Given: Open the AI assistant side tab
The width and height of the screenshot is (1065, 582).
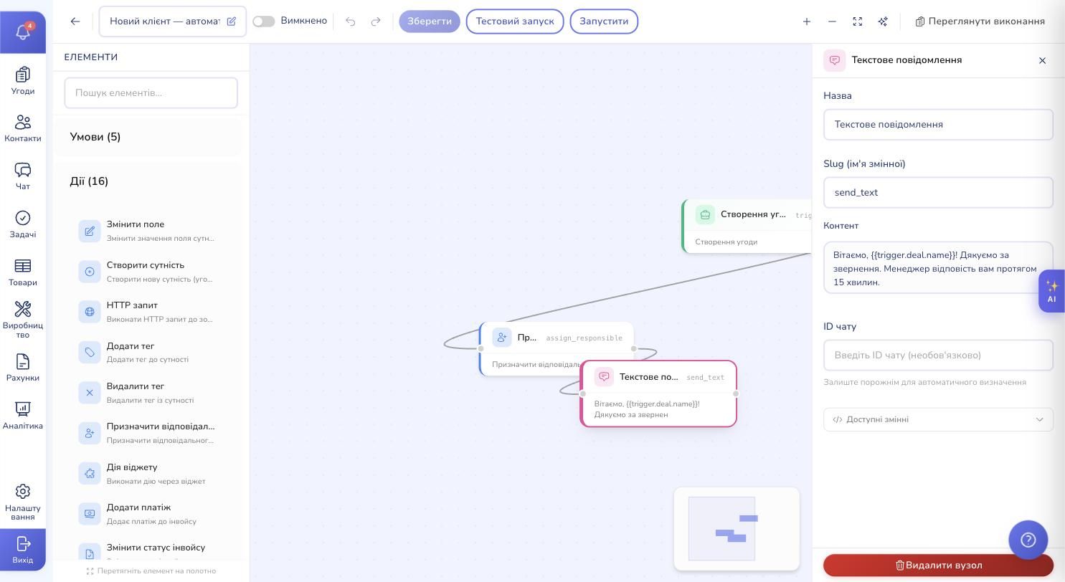Looking at the screenshot, I should 1052,291.
